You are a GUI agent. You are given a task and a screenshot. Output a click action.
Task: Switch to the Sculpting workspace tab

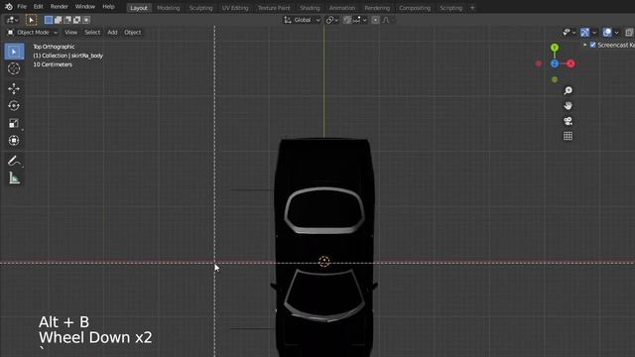click(200, 8)
